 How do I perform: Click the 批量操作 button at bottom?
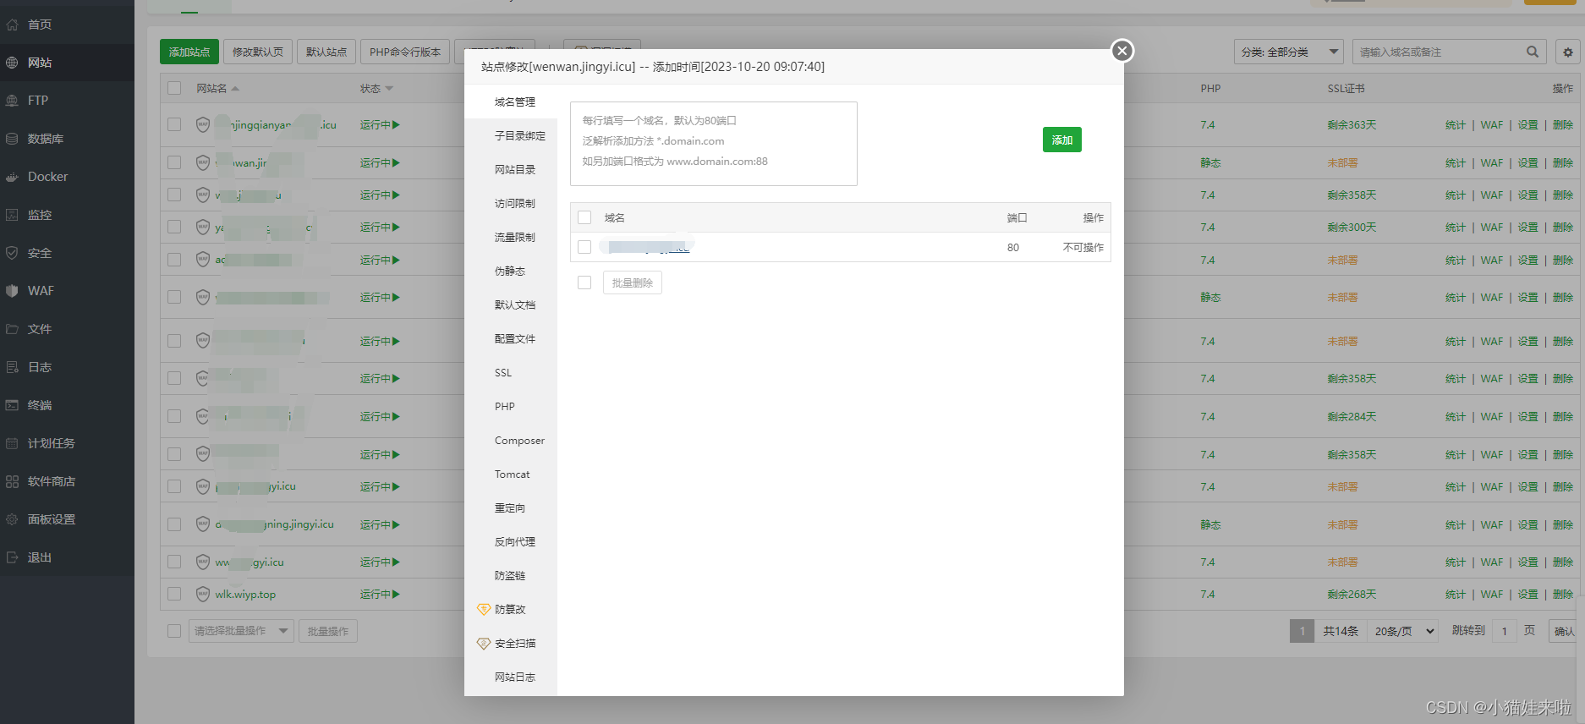click(x=328, y=631)
